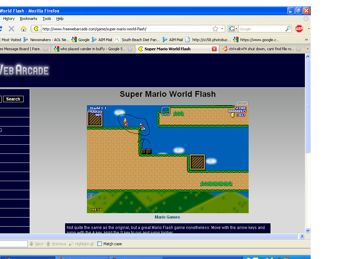Viewport: 345px width, 259px height.
Task: Click the Stop loading icon
Action: point(11,29)
